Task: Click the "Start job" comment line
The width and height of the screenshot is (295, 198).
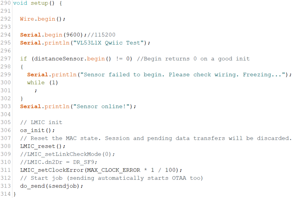Action: point(111,178)
